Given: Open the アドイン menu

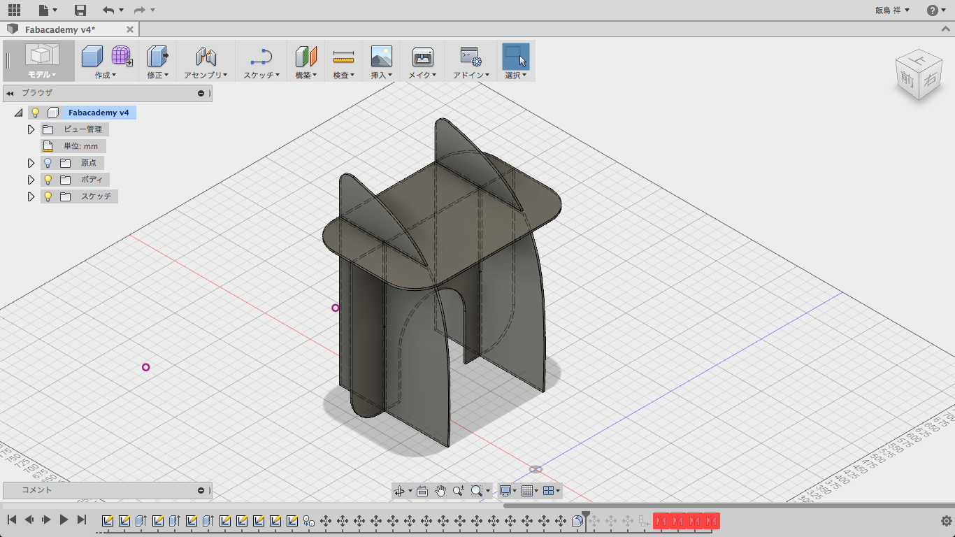Looking at the screenshot, I should [471, 75].
